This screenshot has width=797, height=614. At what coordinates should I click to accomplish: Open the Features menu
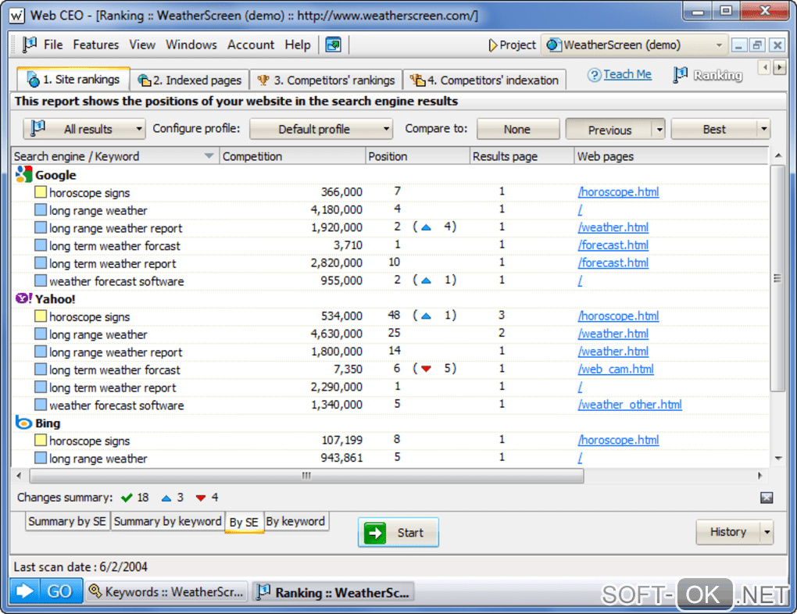click(95, 45)
